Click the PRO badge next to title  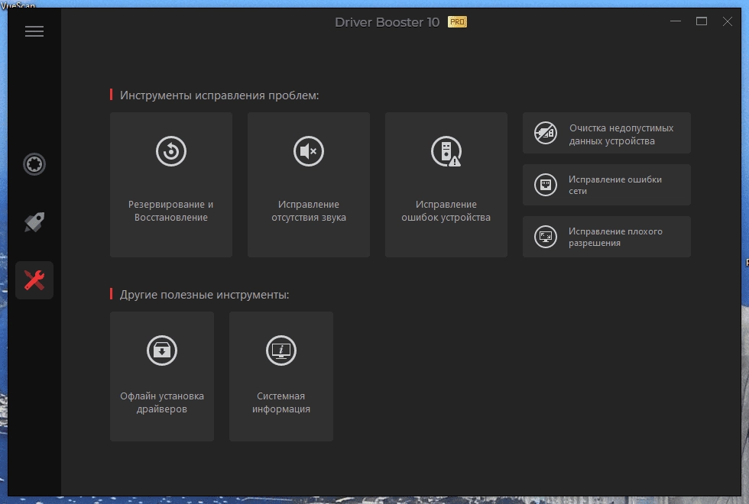457,22
